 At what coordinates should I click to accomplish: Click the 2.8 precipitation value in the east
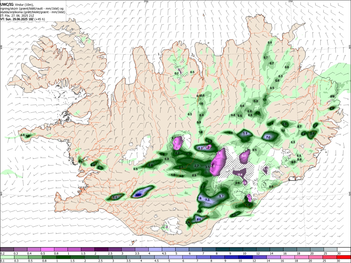(x=315, y=126)
